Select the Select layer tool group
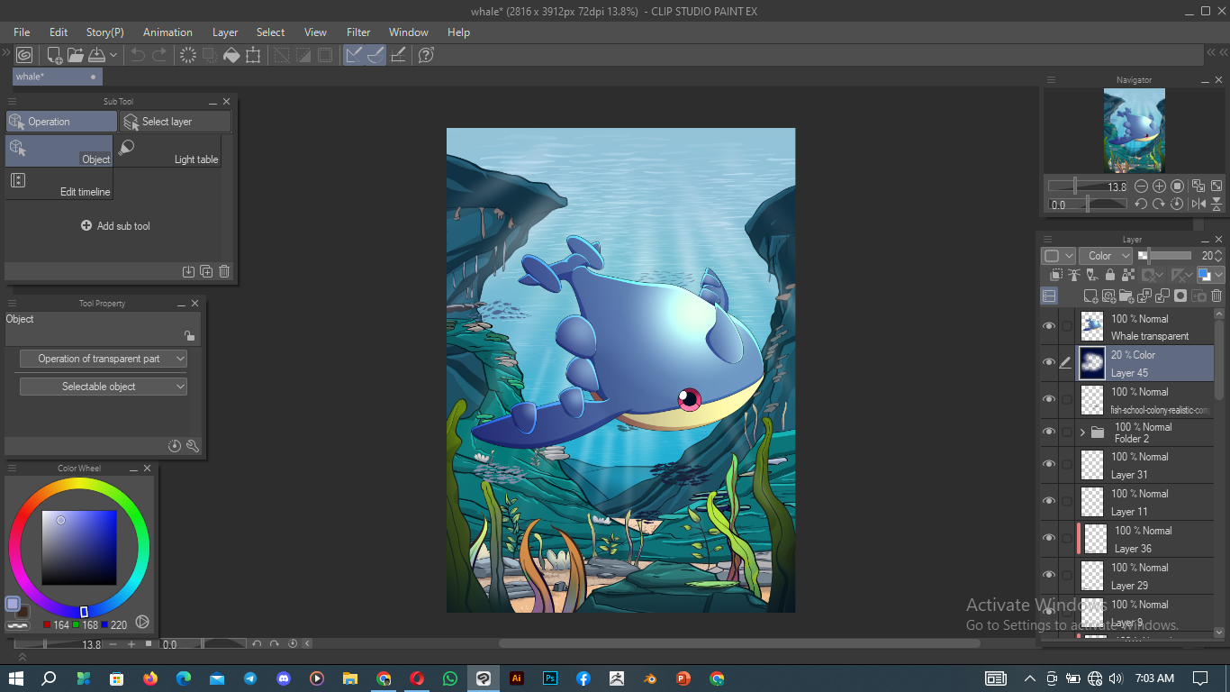1230x692 pixels. (176, 122)
